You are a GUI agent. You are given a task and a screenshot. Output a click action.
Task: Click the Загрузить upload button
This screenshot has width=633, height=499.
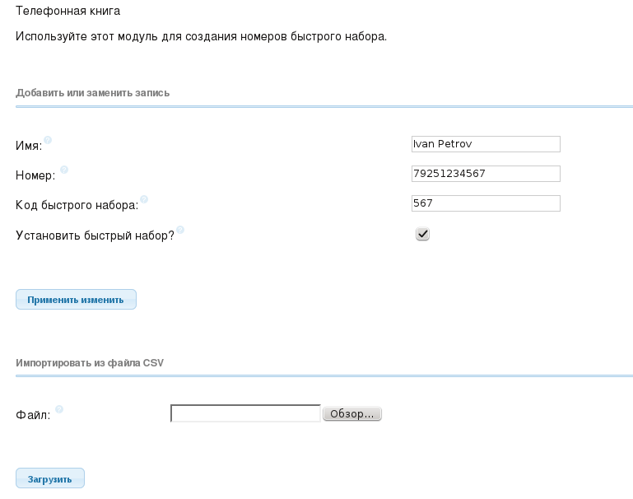(x=50, y=478)
